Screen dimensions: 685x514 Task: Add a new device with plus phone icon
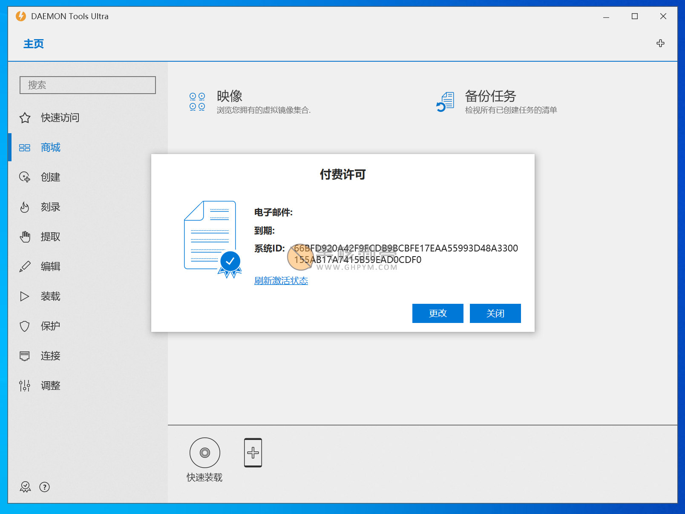click(253, 453)
